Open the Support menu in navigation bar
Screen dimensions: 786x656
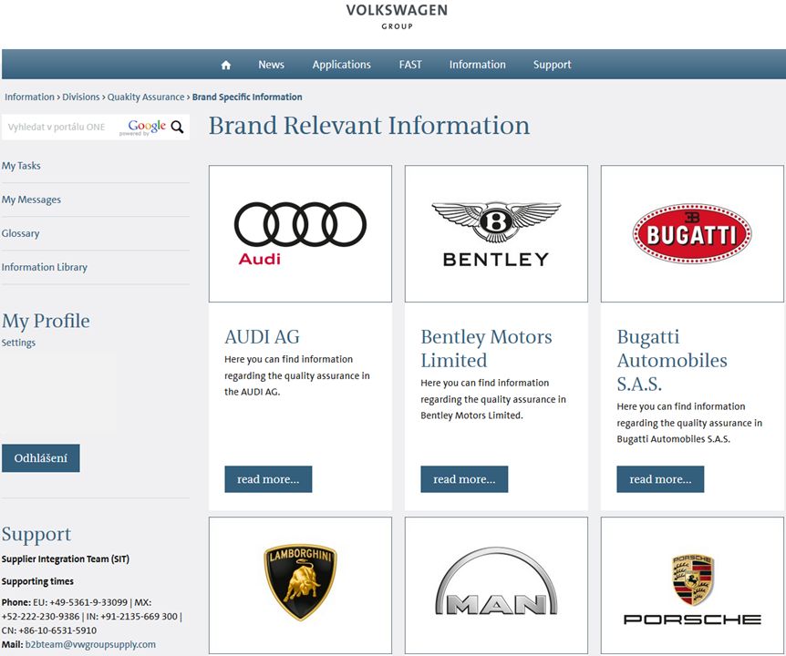point(552,65)
